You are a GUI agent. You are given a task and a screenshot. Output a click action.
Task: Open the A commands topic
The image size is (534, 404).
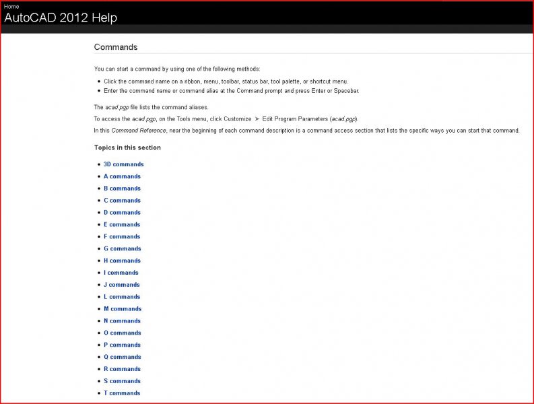click(122, 176)
